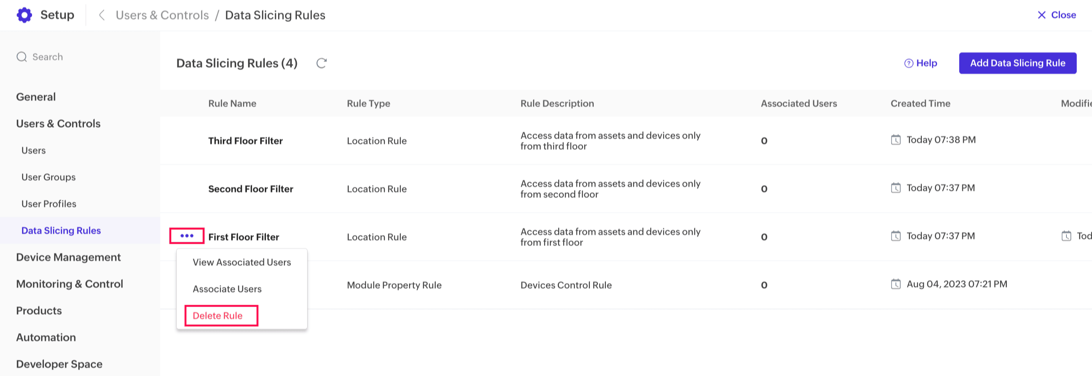Choose Associate Users from the menu
Viewport: 1092px width, 376px height.
click(x=227, y=289)
